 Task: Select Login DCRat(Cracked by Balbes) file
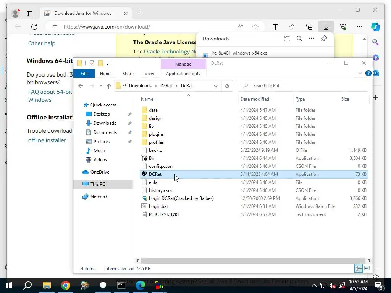[x=181, y=198]
